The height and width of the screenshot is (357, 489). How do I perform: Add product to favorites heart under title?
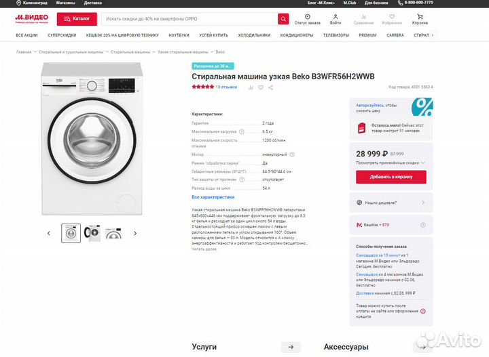[261, 87]
